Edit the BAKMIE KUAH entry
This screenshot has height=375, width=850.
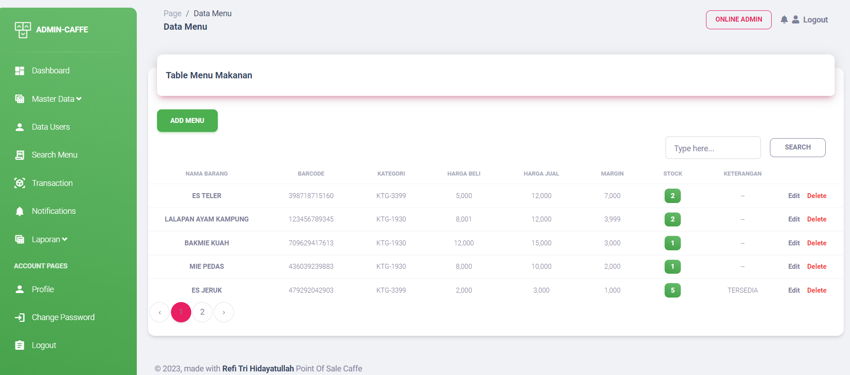click(794, 243)
